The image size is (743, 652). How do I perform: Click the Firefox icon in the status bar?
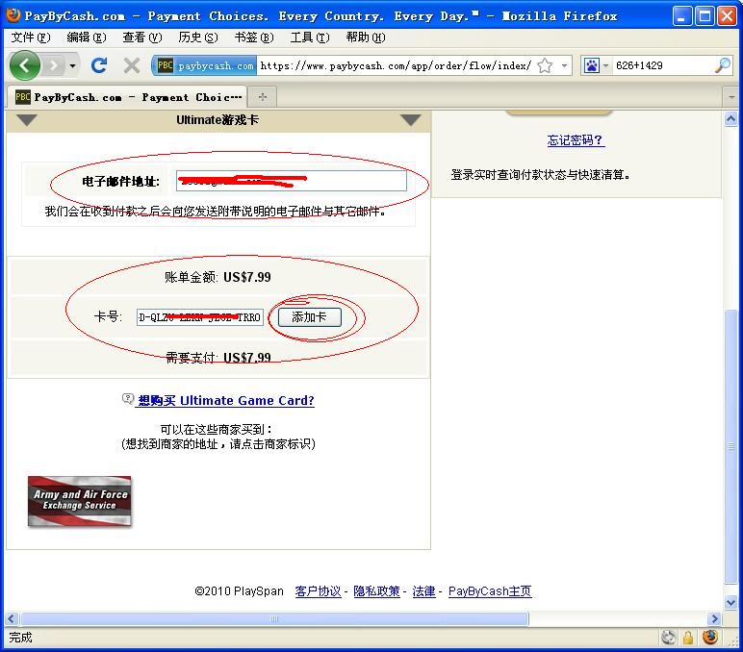point(710,637)
